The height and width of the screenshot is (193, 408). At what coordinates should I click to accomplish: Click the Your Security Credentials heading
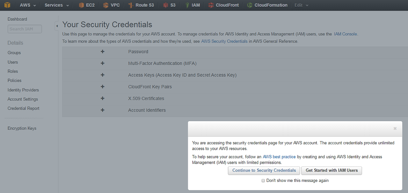(107, 24)
